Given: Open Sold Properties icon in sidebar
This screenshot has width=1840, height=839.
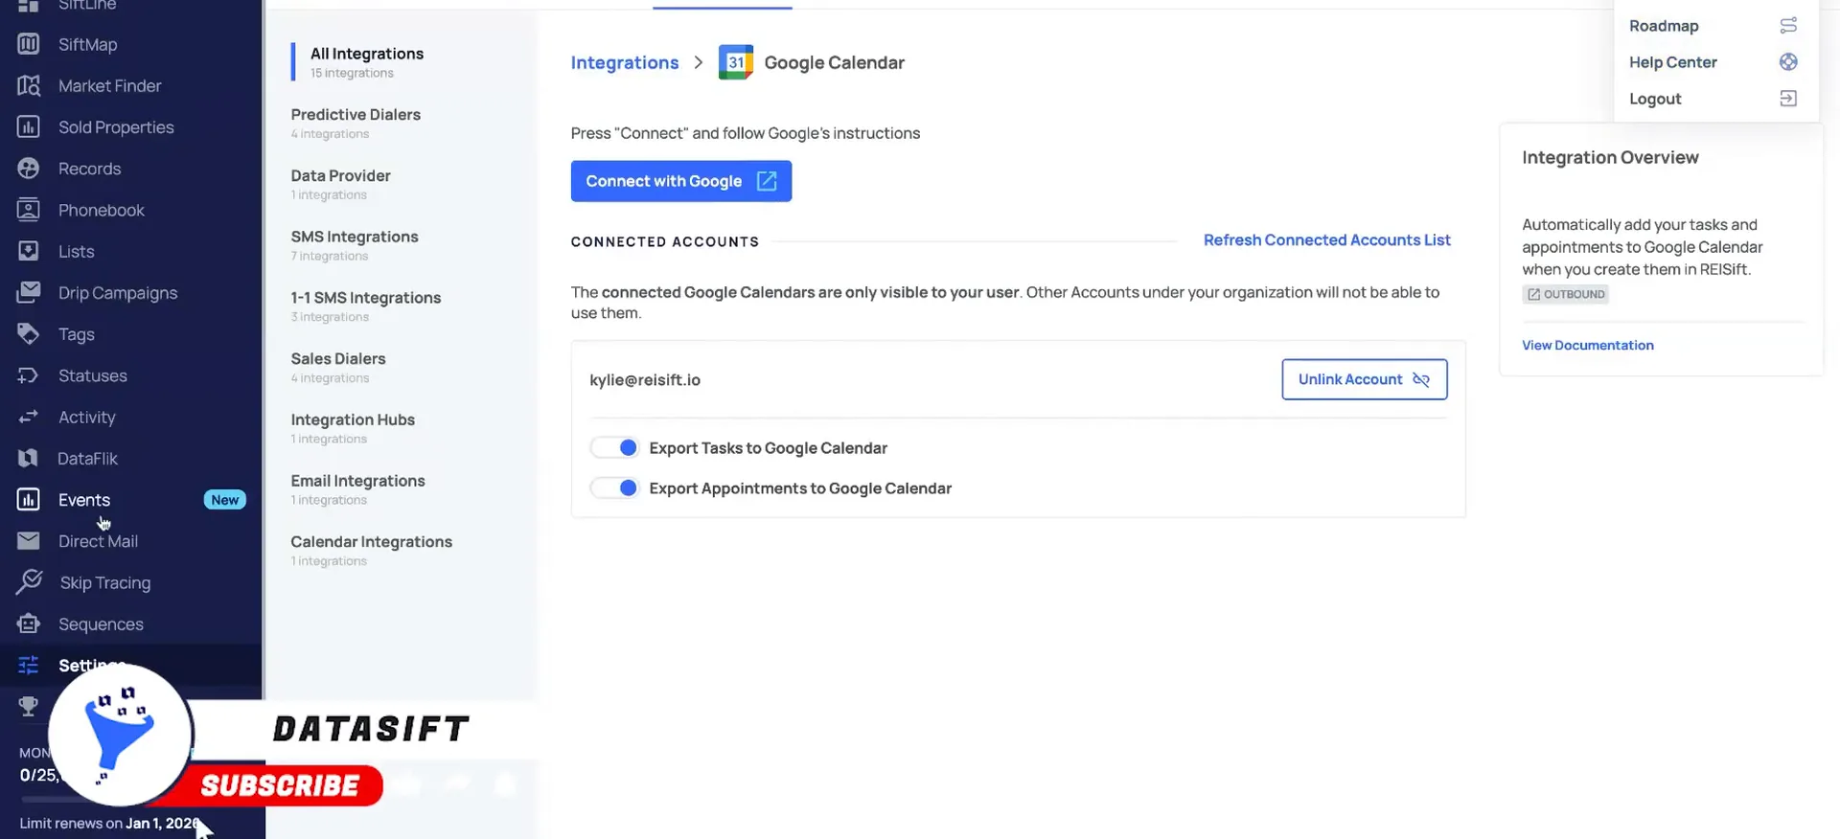Looking at the screenshot, I should click(29, 126).
